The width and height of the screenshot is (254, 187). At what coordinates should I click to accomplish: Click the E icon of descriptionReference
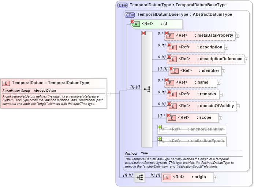pyautogui.click(x=173, y=59)
